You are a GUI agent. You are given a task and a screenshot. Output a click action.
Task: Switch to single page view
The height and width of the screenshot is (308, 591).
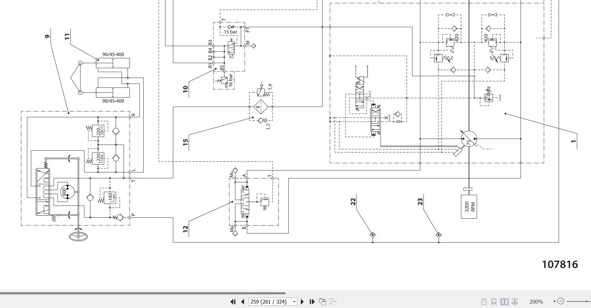(x=484, y=302)
